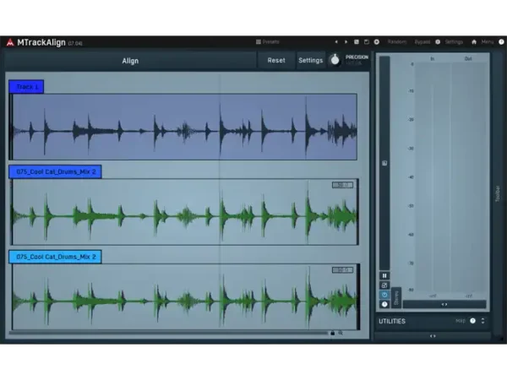
Task: Click the help question mark in the title bar
Action: (x=501, y=41)
